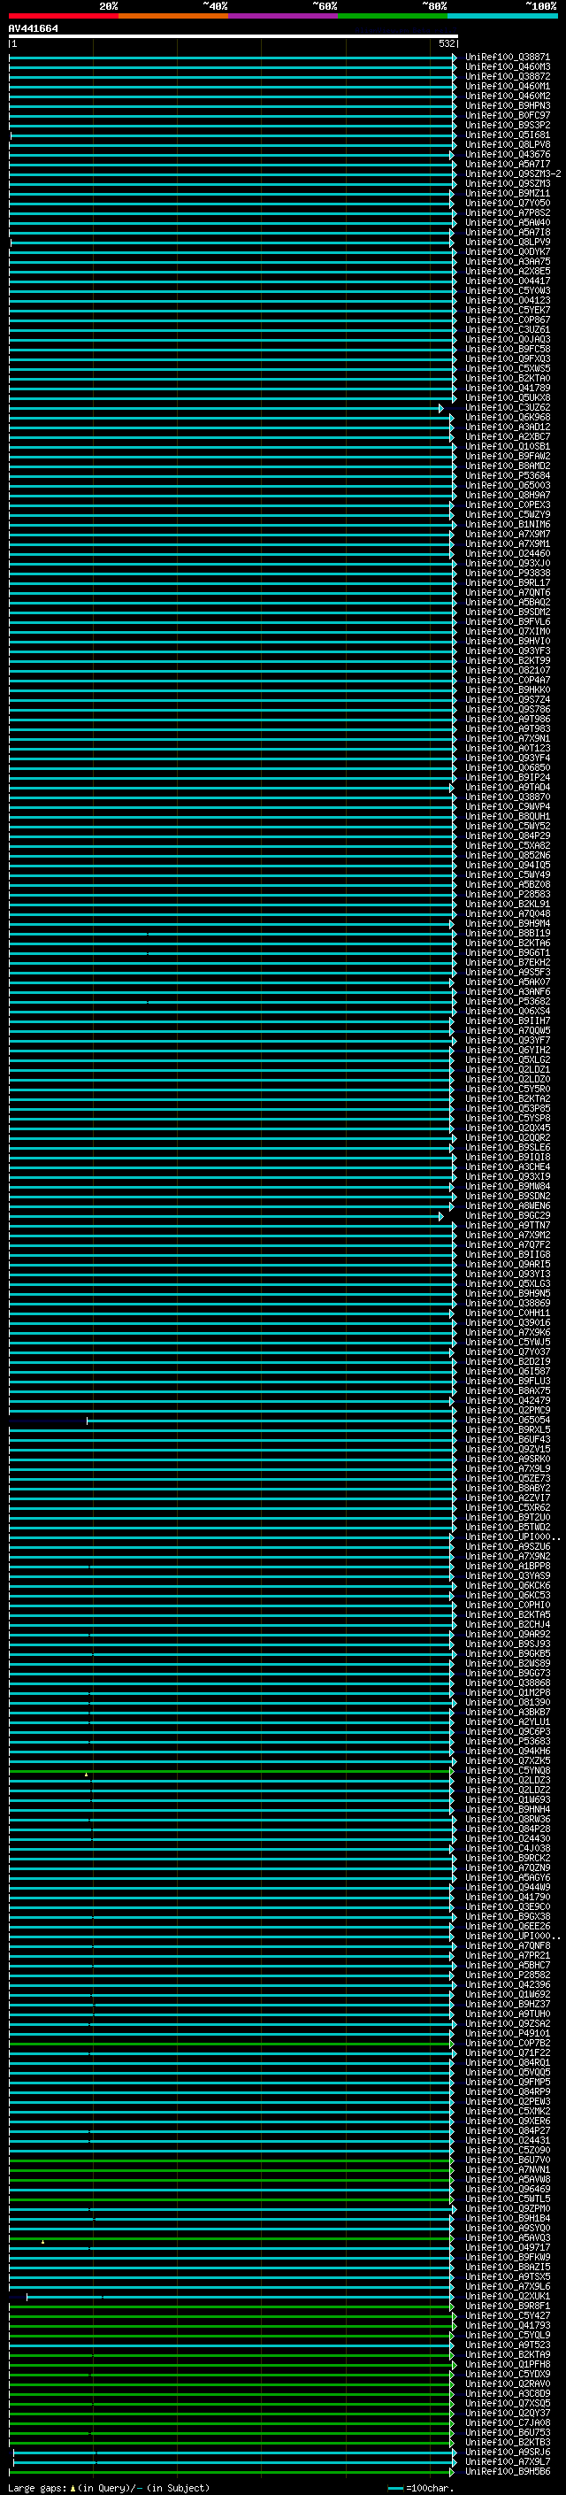The width and height of the screenshot is (566, 2495).
Task: Click hit label UniRef100_Q41789
Action: [x=507, y=389]
